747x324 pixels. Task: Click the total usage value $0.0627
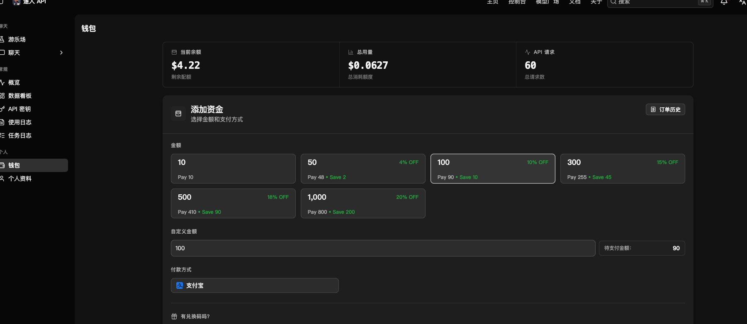[368, 65]
